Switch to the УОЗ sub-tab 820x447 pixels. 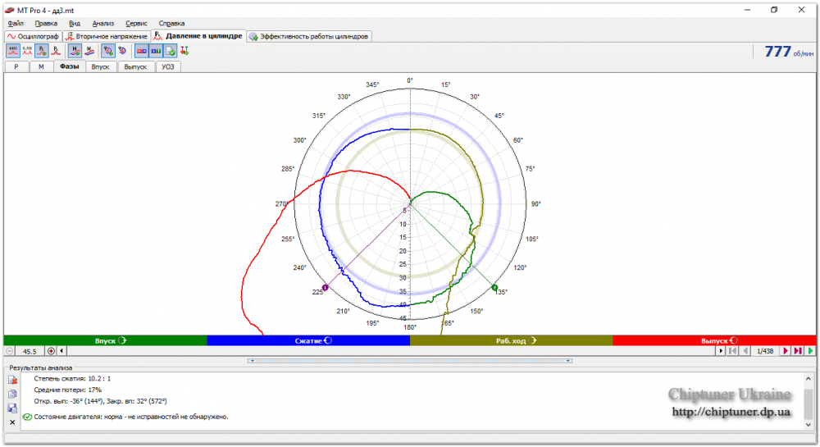[x=168, y=66]
